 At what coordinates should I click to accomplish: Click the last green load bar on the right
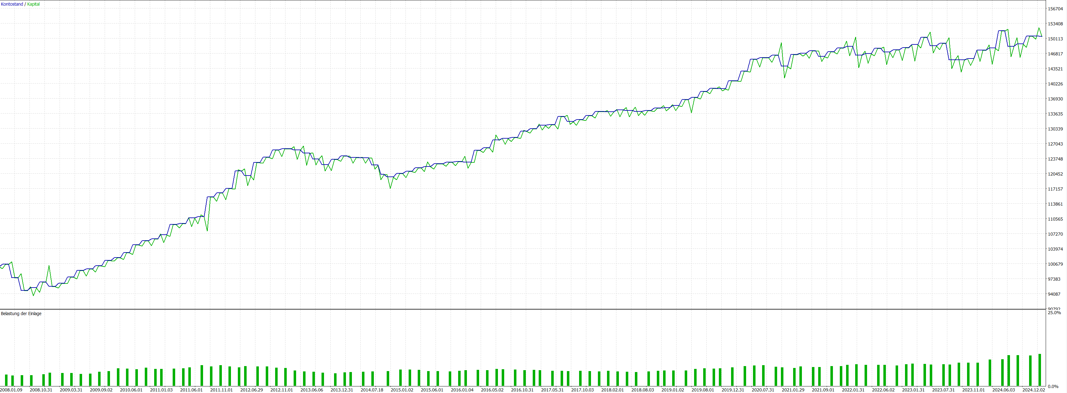[1039, 370]
